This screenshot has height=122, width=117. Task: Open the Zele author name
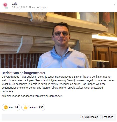pyautogui.click(x=15, y=4)
